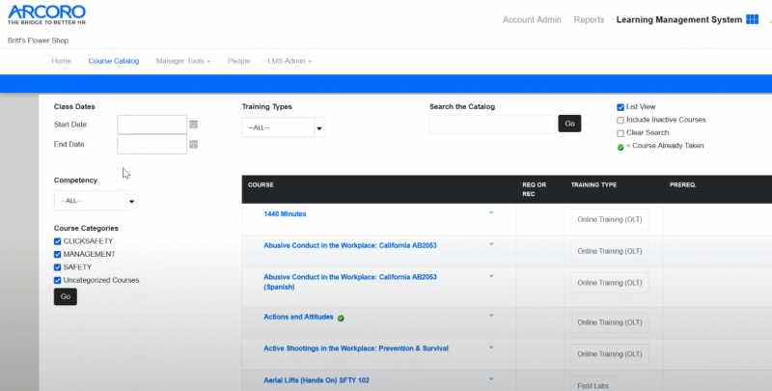The height and width of the screenshot is (391, 772).
Task: Click the Learning Management System grid icon
Action: point(752,19)
